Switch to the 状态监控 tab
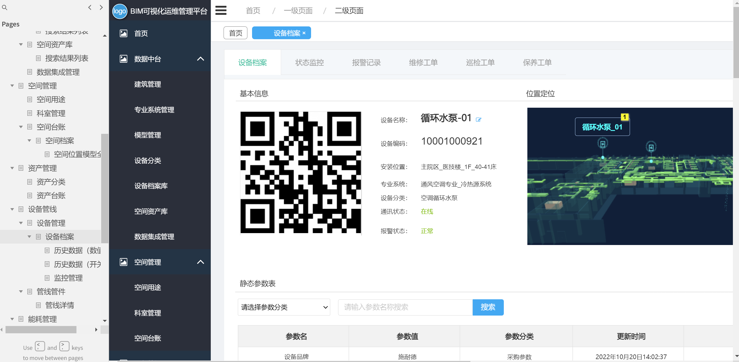 coord(309,62)
